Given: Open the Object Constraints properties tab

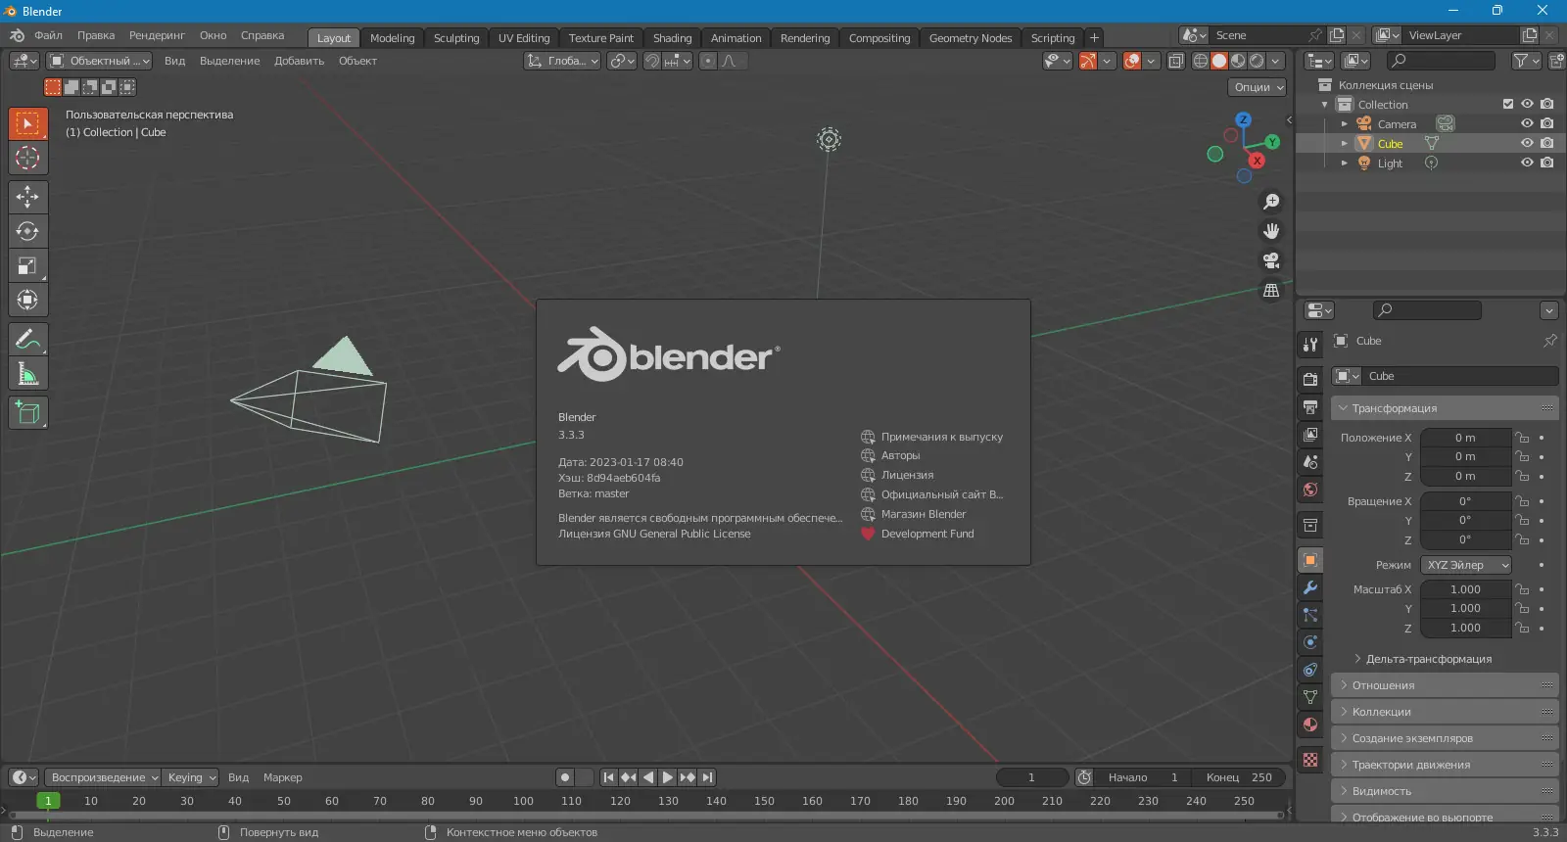Looking at the screenshot, I should tap(1310, 670).
